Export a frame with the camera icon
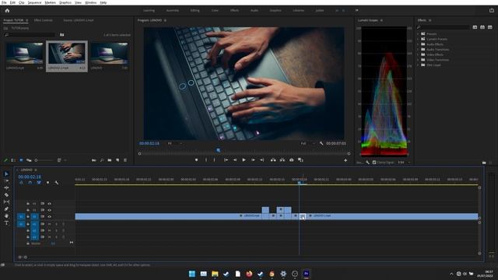The height and width of the screenshot is (280, 498). click(x=291, y=160)
